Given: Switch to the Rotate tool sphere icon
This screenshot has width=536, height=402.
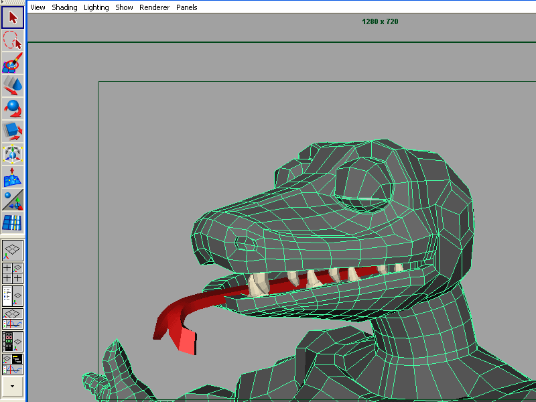Looking at the screenshot, I should point(13,109).
